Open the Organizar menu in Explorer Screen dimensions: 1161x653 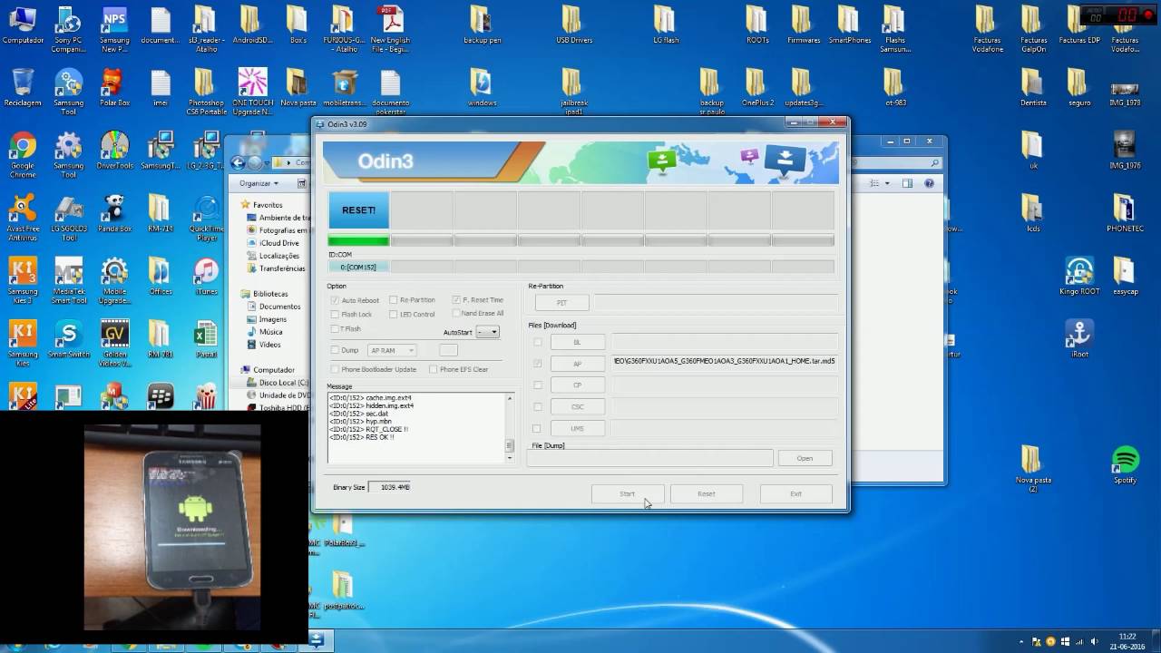pos(259,183)
